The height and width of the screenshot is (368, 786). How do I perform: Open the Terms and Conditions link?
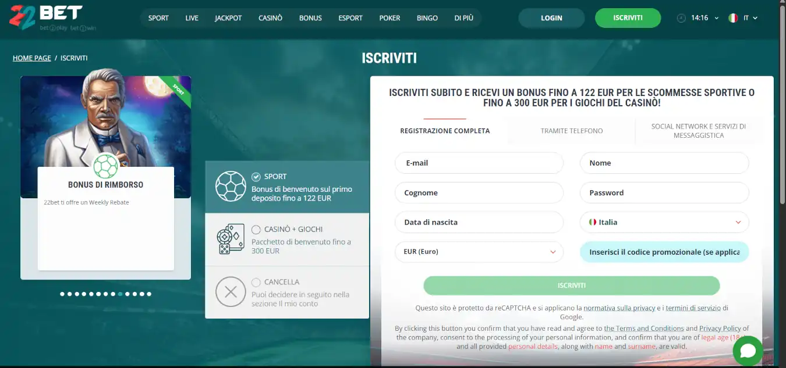(x=644, y=328)
